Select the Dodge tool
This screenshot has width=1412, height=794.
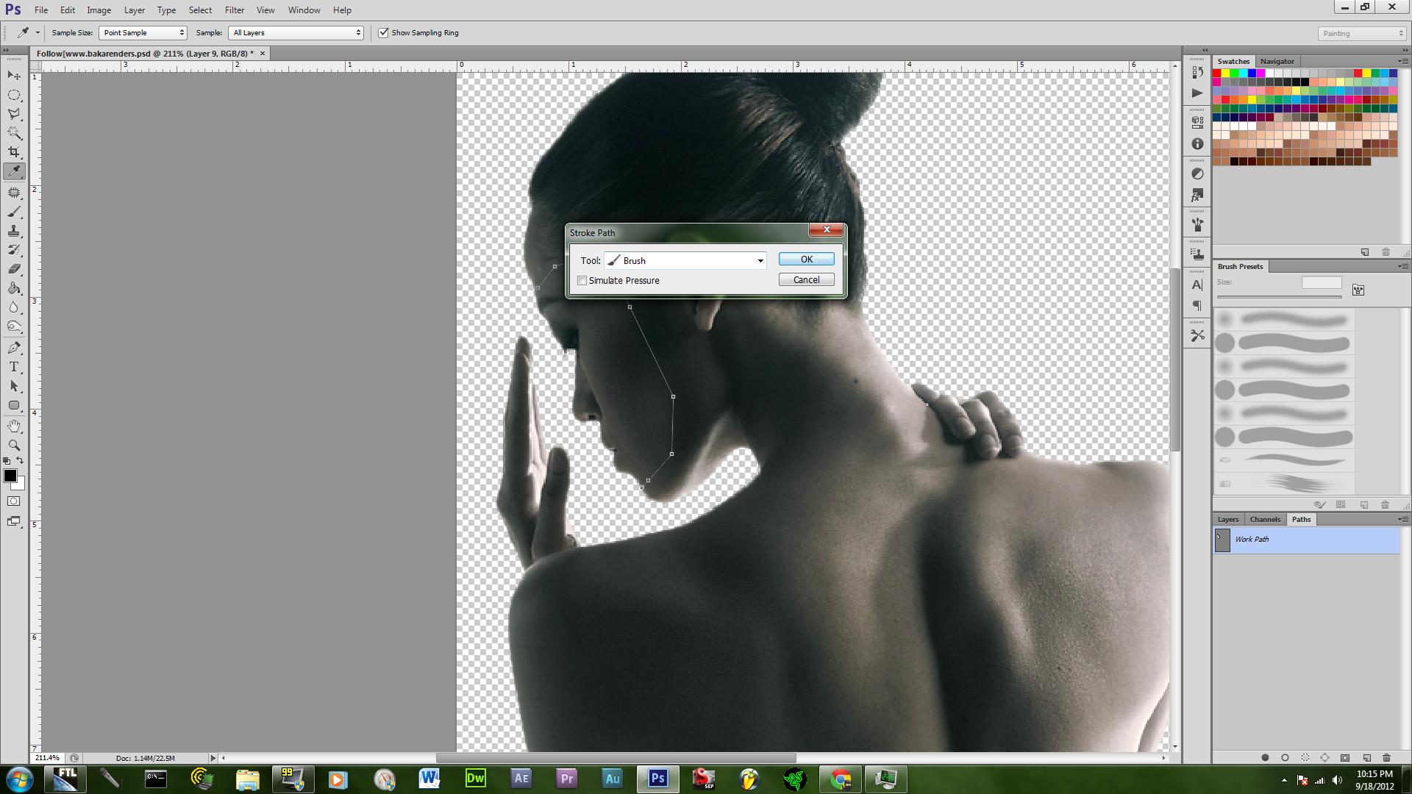(x=14, y=326)
